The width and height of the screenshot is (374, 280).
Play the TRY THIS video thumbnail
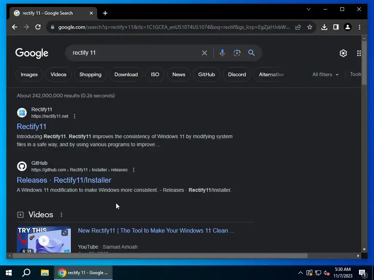click(44, 240)
